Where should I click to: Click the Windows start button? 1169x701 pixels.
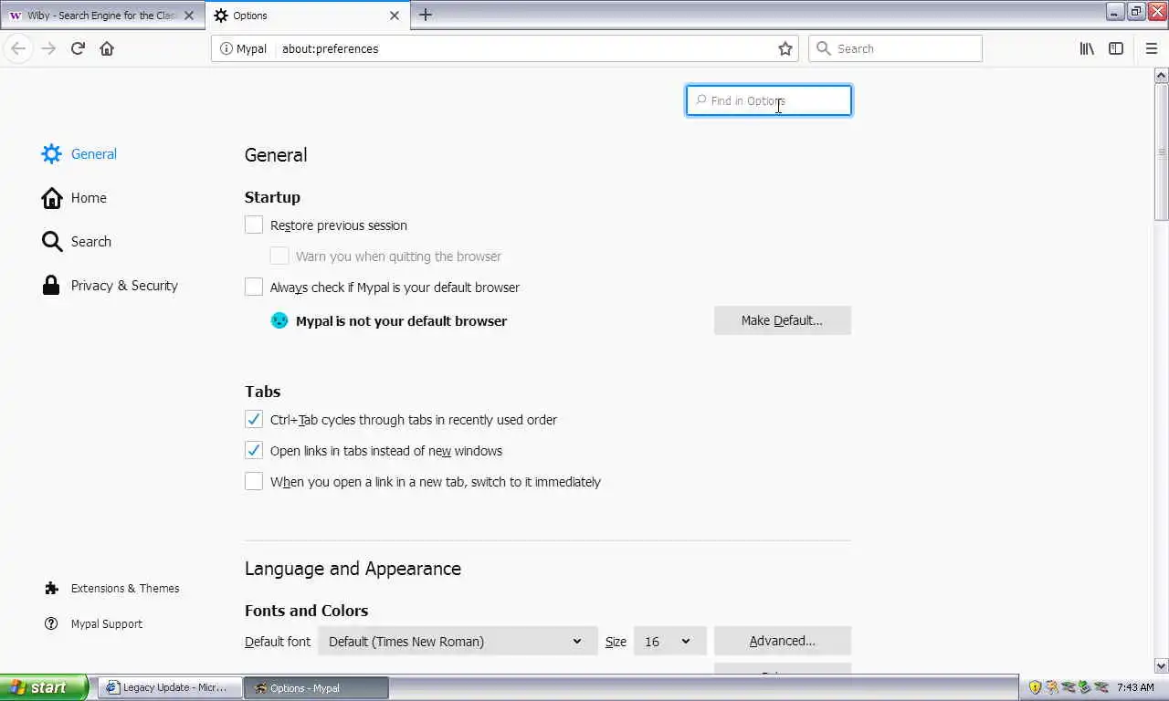pyautogui.click(x=45, y=687)
